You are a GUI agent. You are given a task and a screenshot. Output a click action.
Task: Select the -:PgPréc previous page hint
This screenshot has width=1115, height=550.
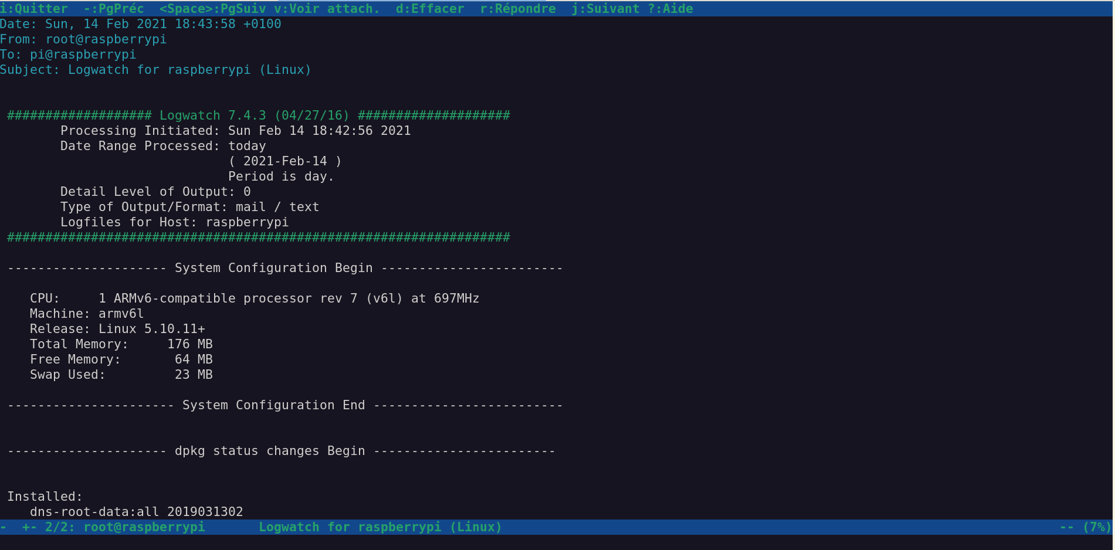tap(113, 9)
